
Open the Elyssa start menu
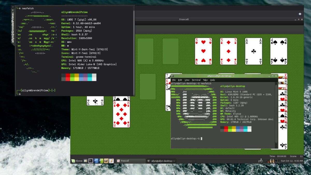click(x=77, y=161)
